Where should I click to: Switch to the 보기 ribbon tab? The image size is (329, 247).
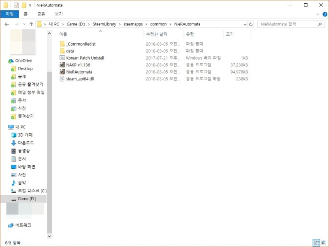tap(59, 14)
